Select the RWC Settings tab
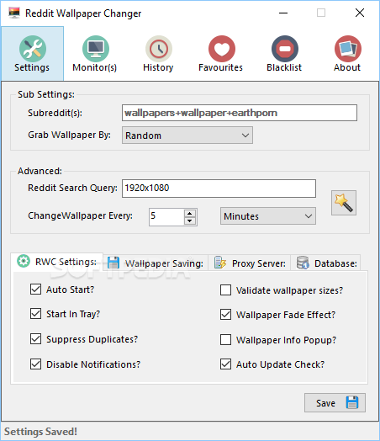Image resolution: width=380 pixels, height=441 pixels. (56, 262)
